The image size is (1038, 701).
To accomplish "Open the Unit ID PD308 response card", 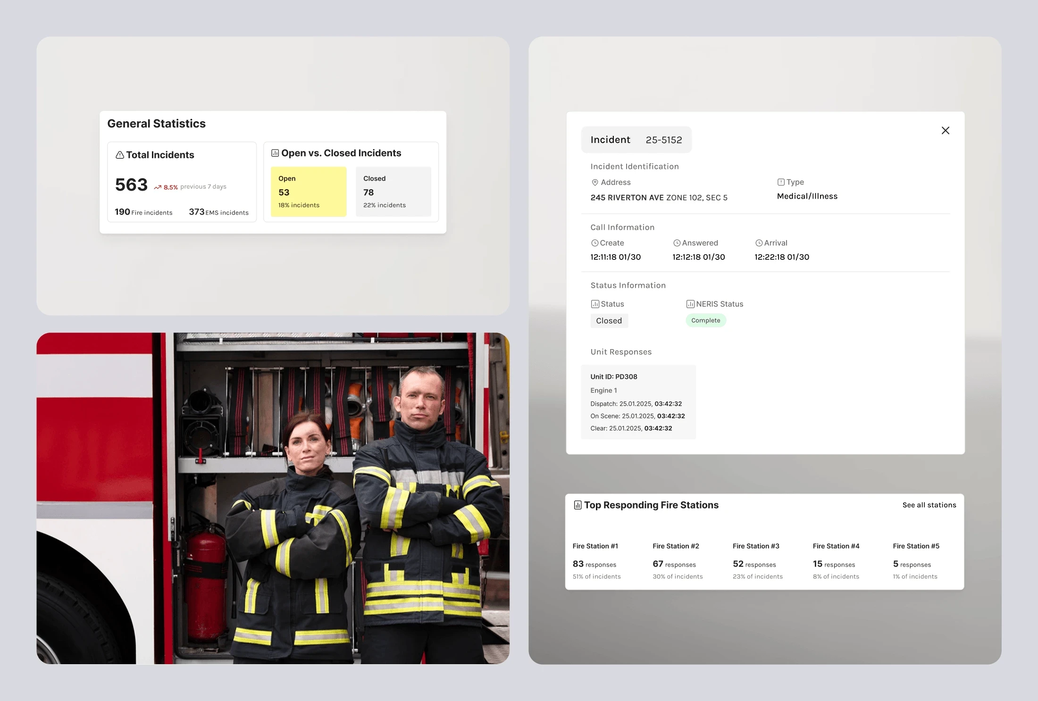I will pyautogui.click(x=638, y=402).
